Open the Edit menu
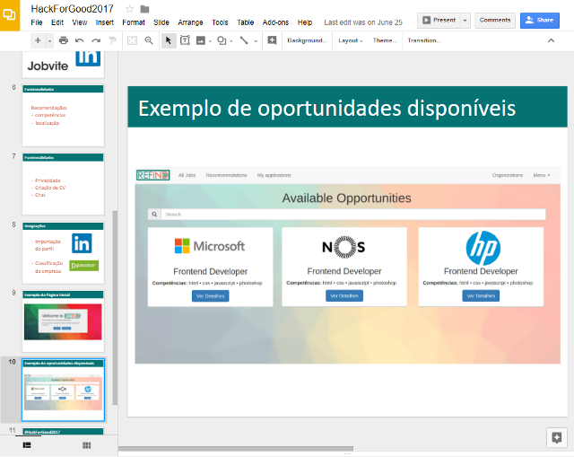Image resolution: width=574 pixels, height=457 pixels. coord(57,22)
